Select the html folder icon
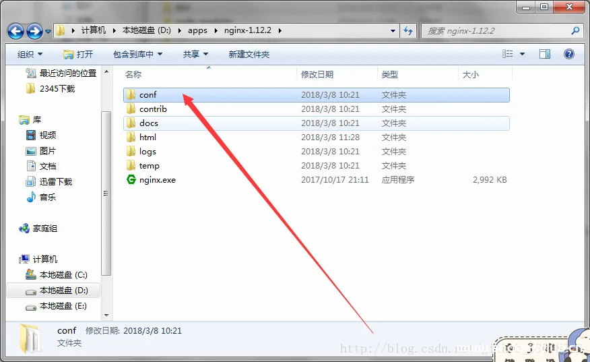 tap(131, 137)
